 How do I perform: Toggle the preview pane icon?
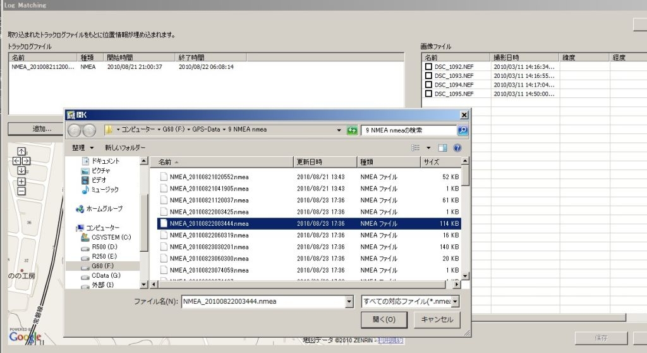tap(442, 148)
